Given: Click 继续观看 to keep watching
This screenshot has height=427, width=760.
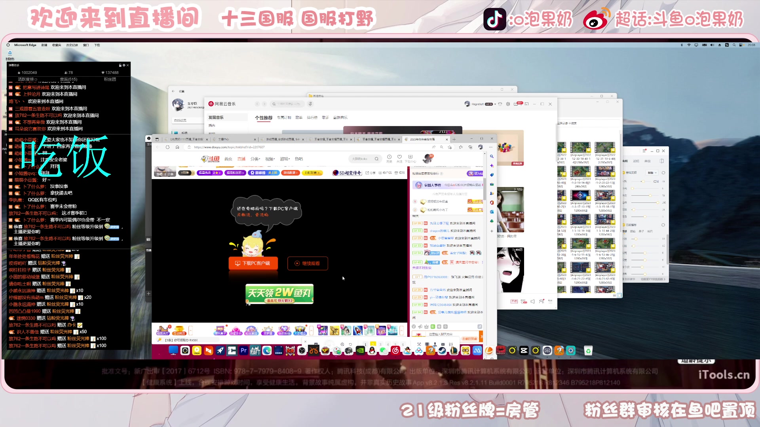Looking at the screenshot, I should pos(308,263).
